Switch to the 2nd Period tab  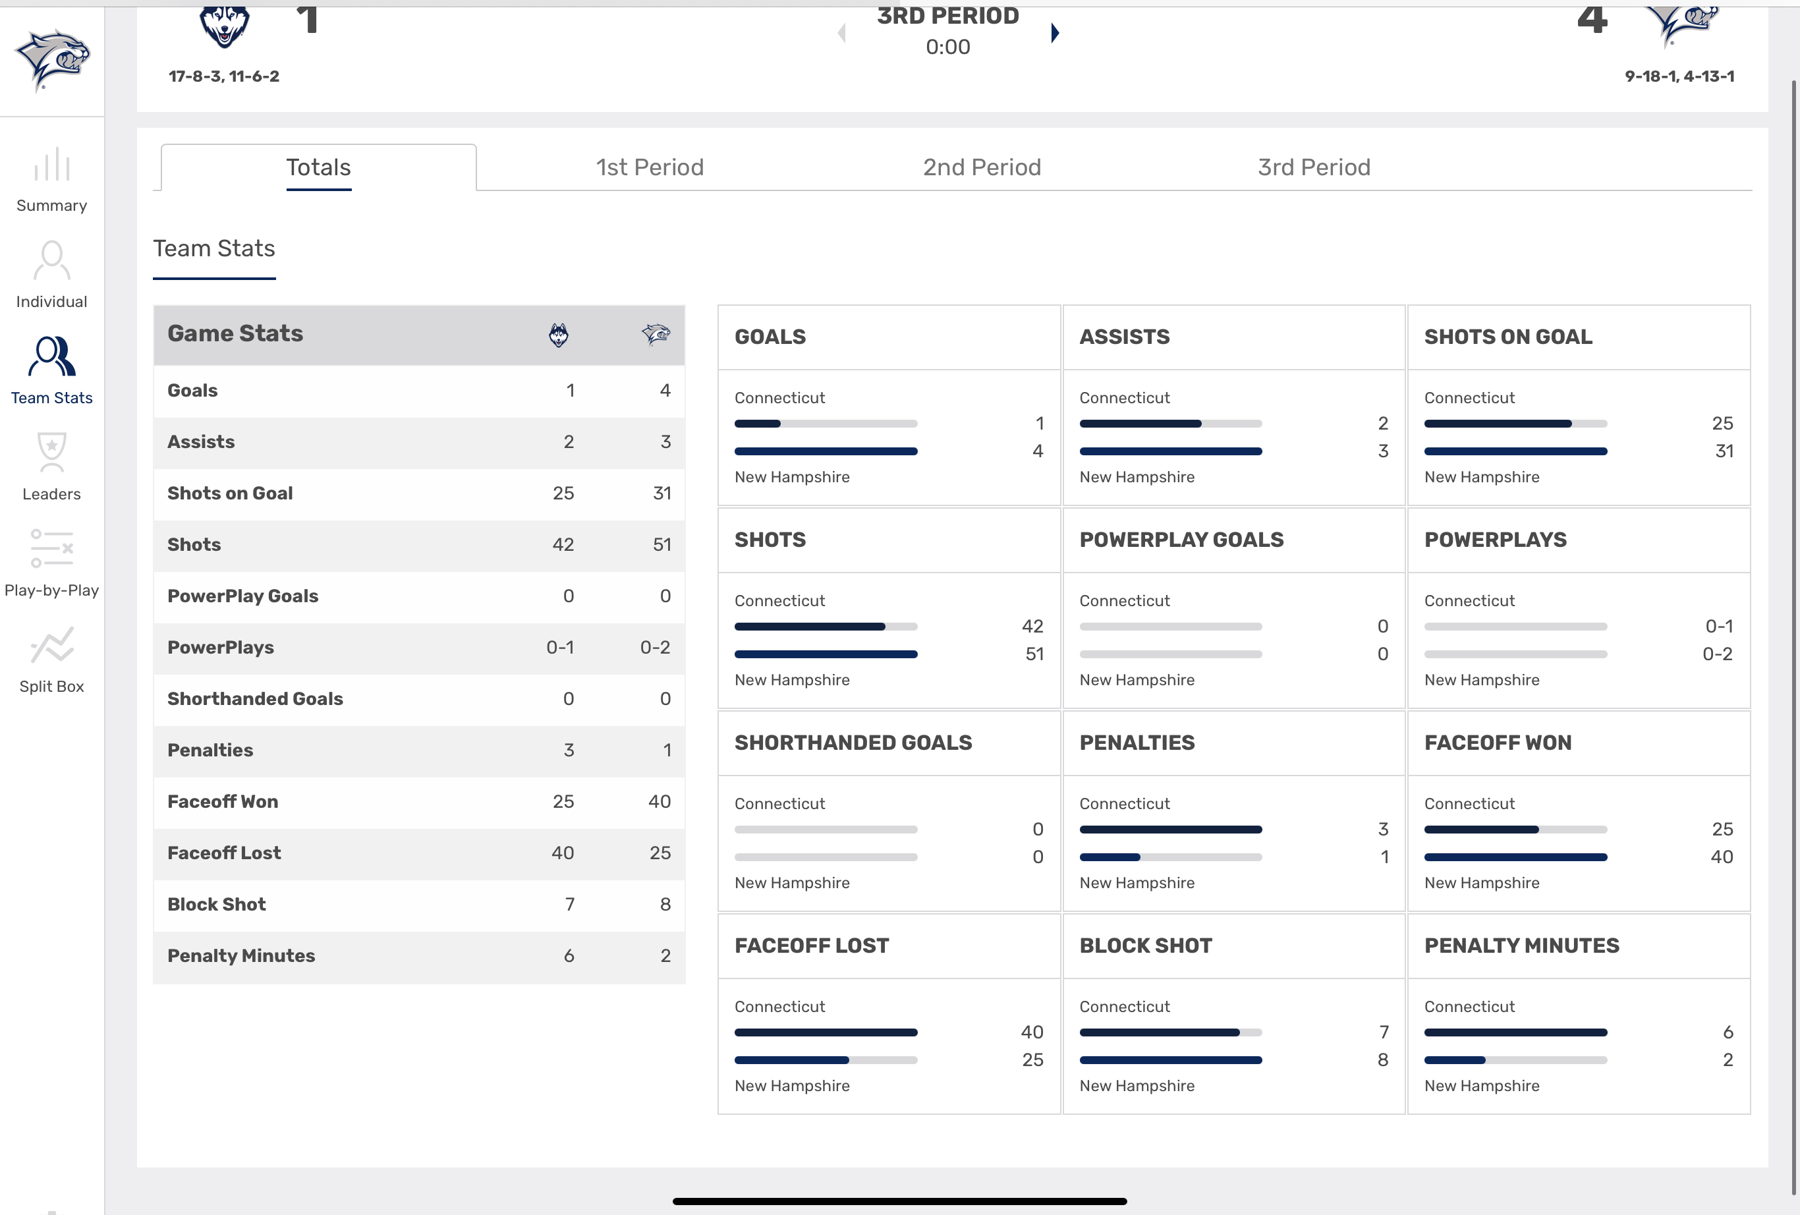(981, 167)
